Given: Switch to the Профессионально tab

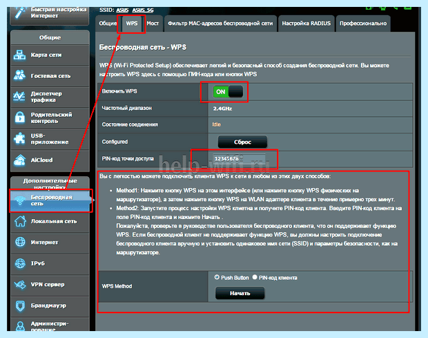Looking at the screenshot, I should click(363, 24).
